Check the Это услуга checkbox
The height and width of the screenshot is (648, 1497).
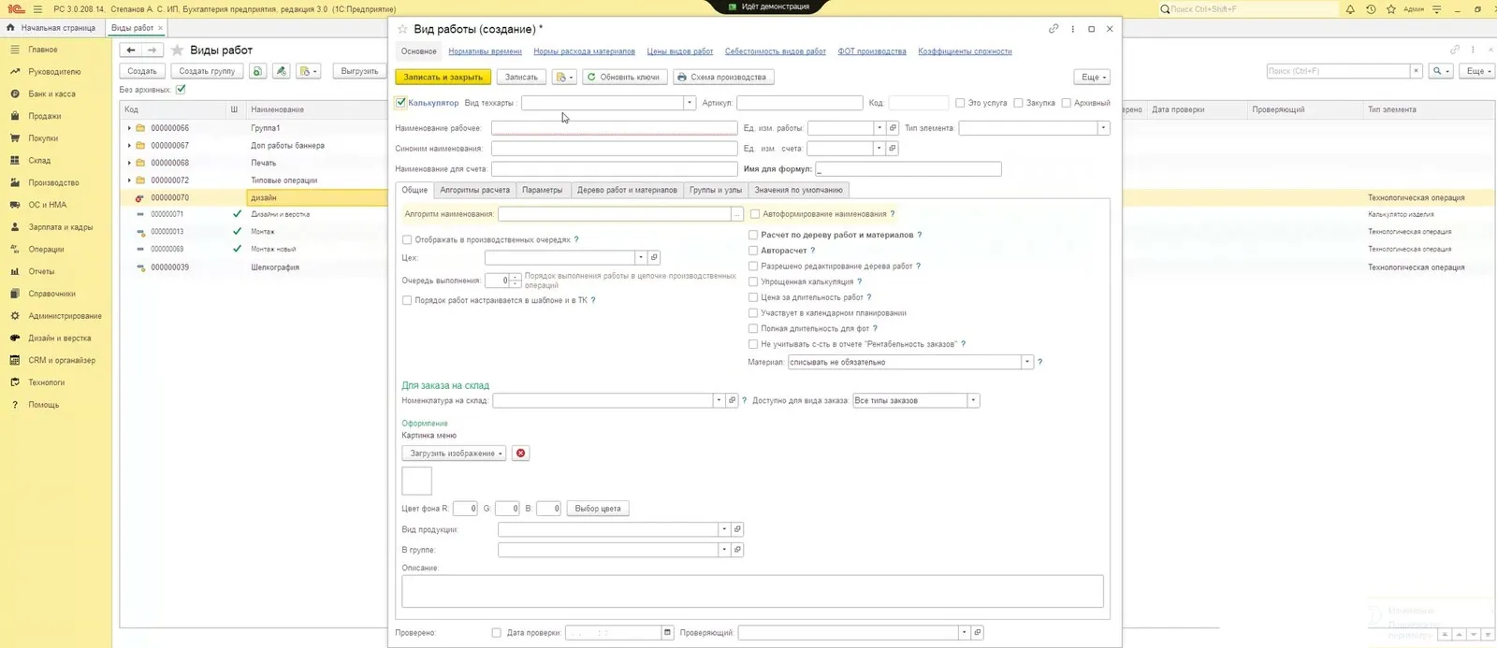(960, 103)
